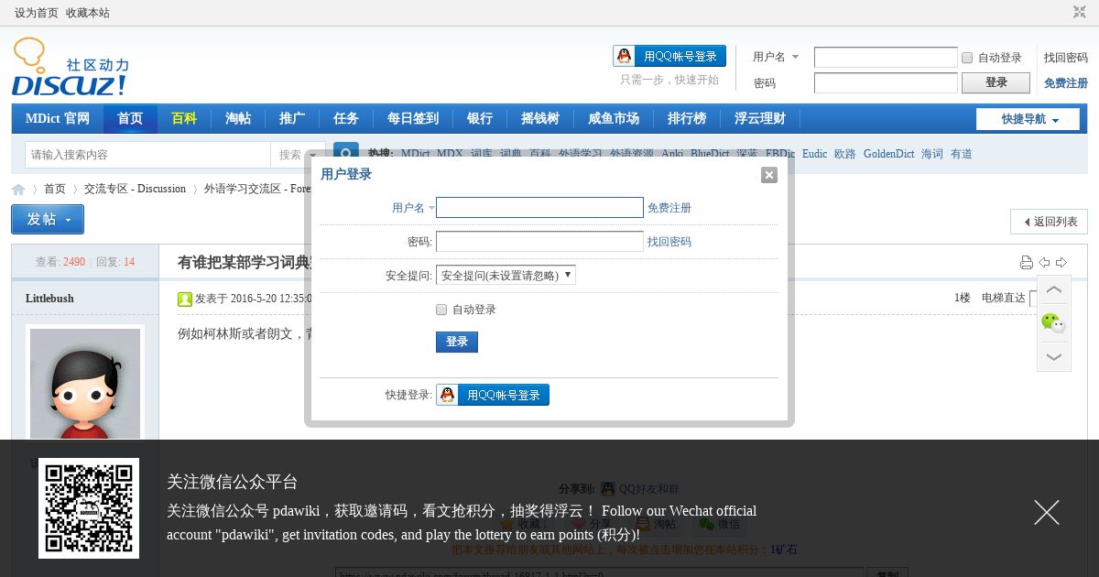
Task: Click the GoldenDict hot search link
Action: (888, 154)
